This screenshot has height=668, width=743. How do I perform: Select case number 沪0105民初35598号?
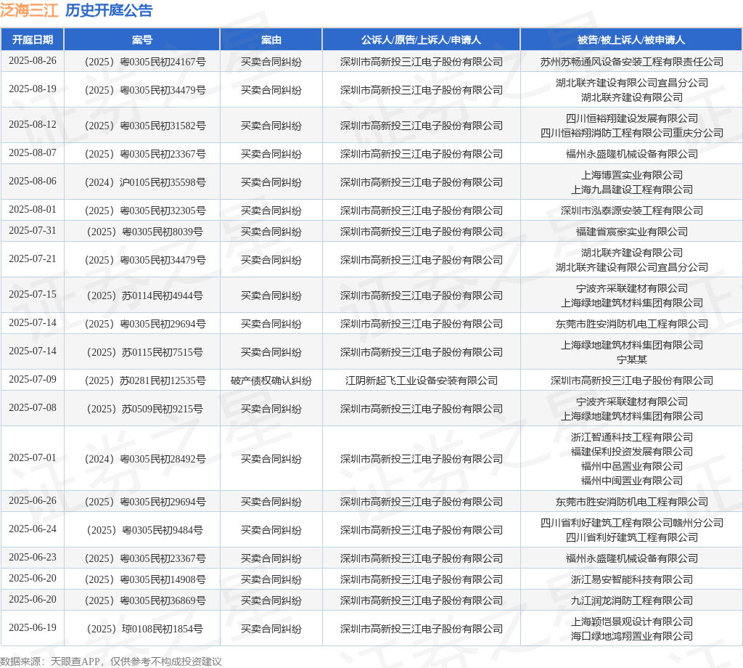pyautogui.click(x=163, y=182)
